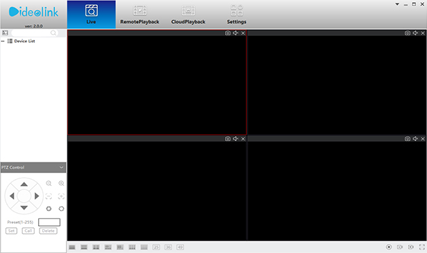The width and height of the screenshot is (427, 253).
Task: Toggle sound in bottom-left video pane
Action: (x=235, y=138)
